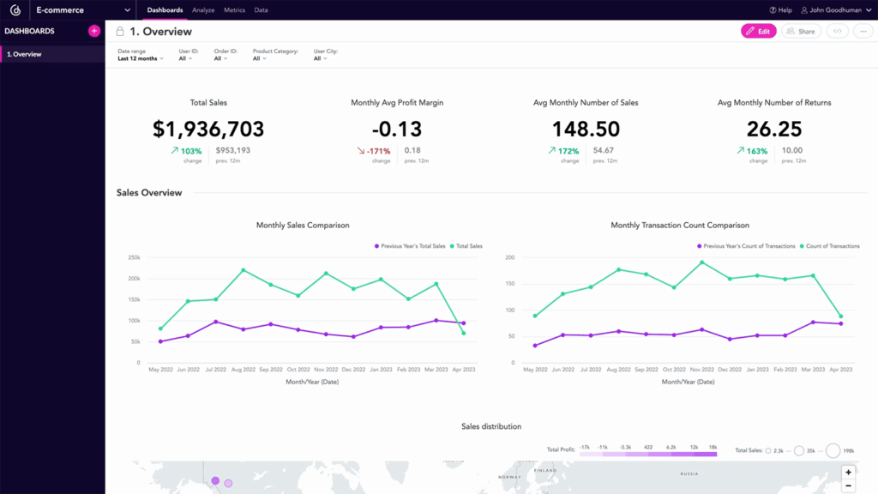878x494 pixels.
Task: Click Nov 2022 Count of Transactions peak point
Action: (x=701, y=262)
